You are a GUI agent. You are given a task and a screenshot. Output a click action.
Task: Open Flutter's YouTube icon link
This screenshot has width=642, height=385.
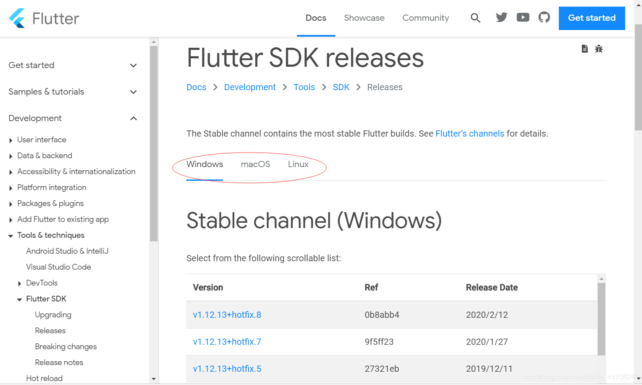click(x=523, y=17)
